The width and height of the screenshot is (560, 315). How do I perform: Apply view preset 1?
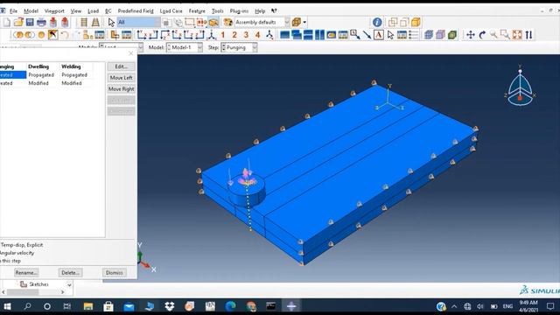pos(223,35)
